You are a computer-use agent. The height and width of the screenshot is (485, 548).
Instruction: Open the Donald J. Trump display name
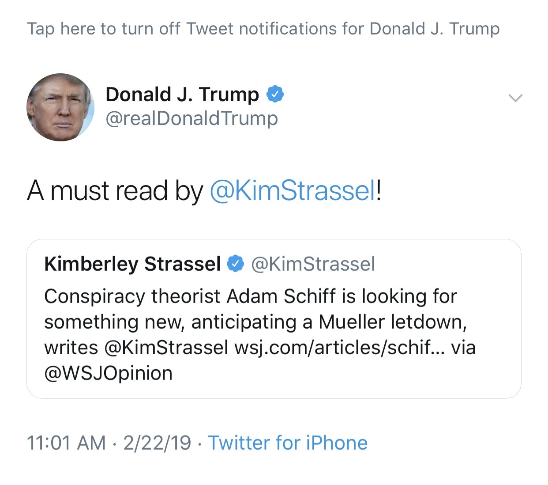[182, 94]
